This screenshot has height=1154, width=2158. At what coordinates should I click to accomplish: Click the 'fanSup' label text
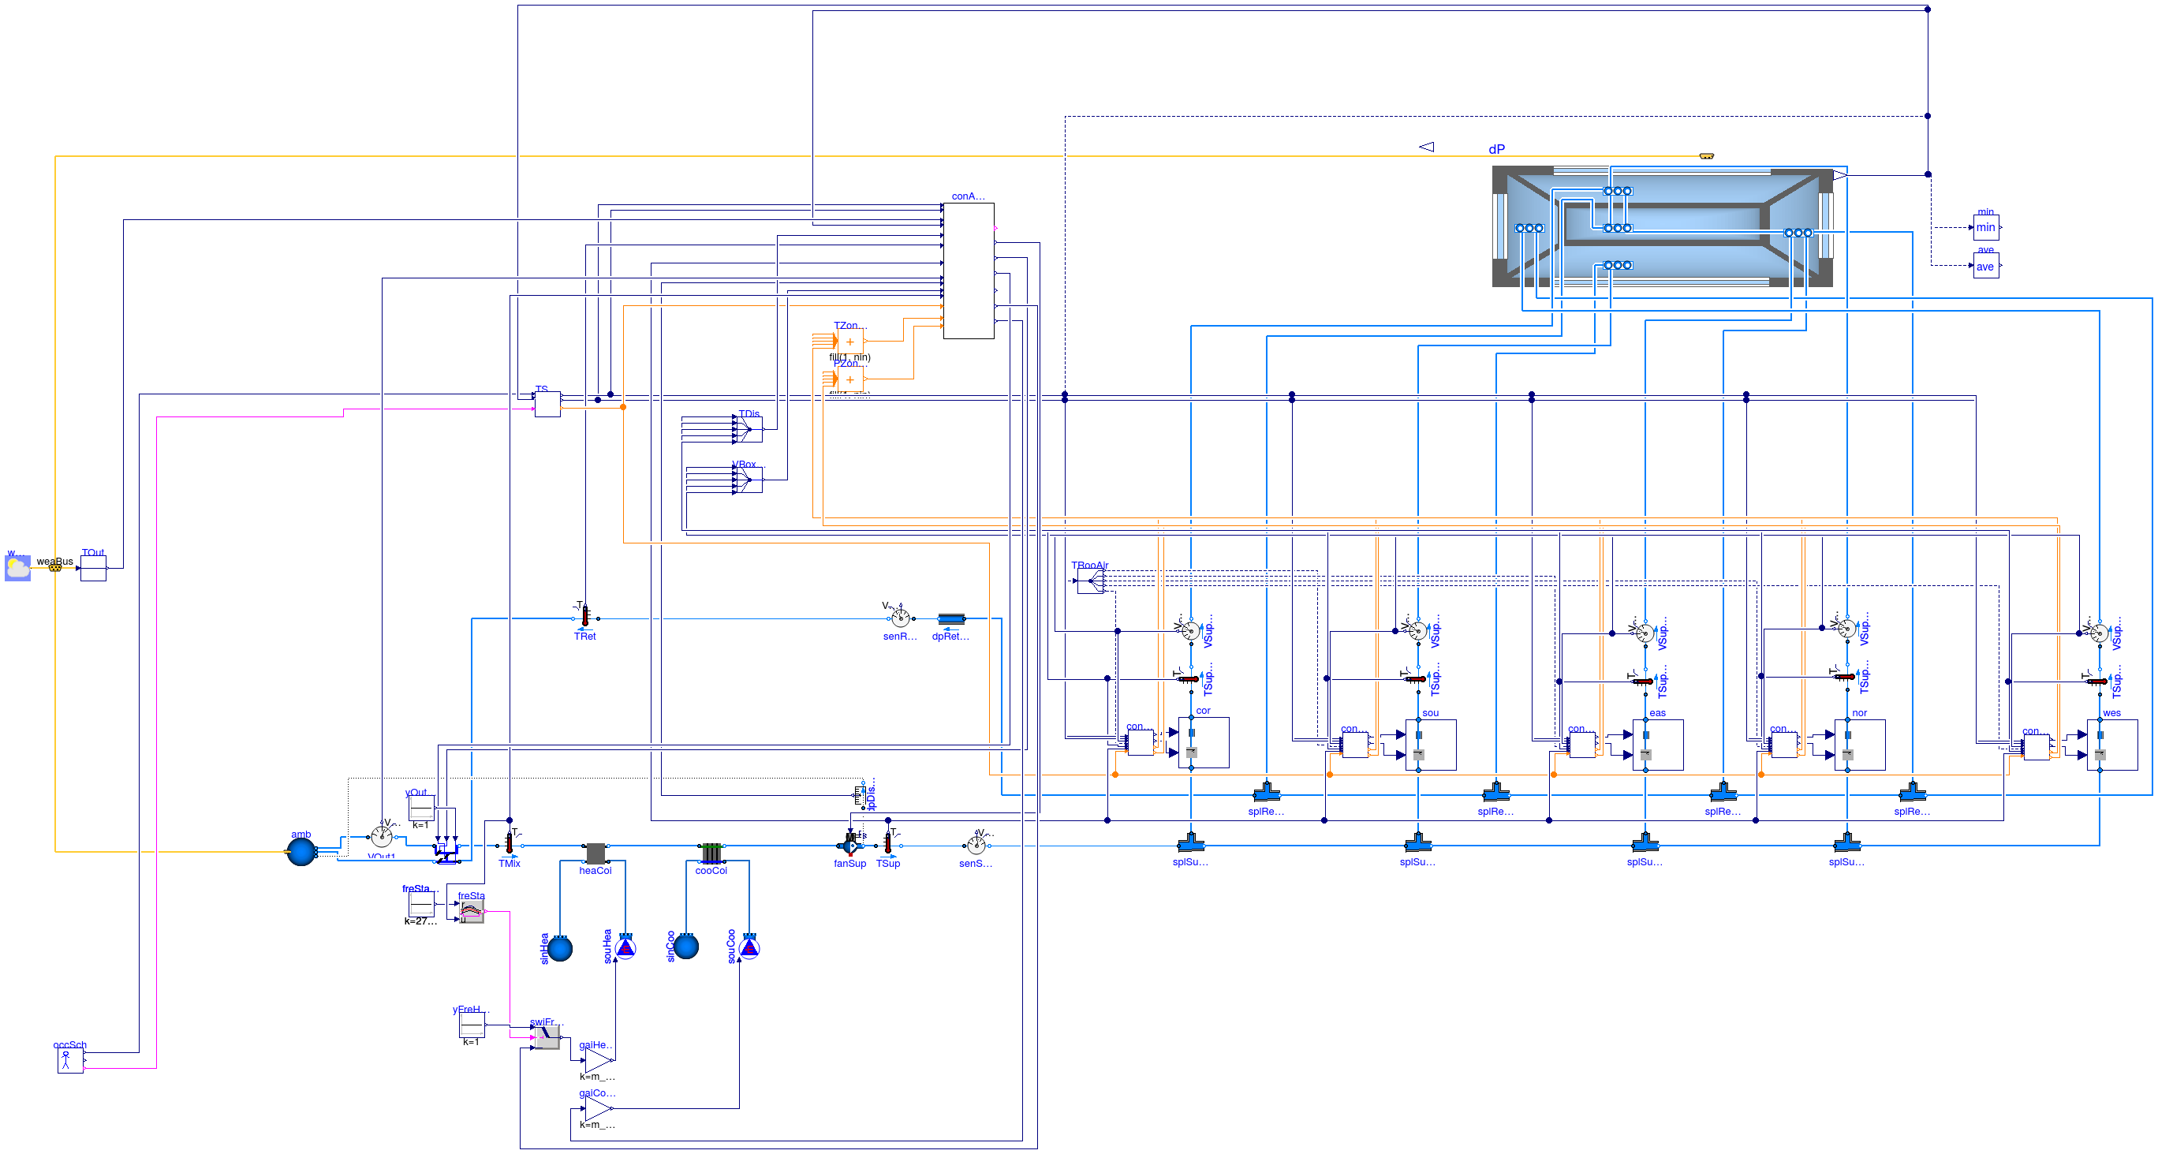(850, 864)
